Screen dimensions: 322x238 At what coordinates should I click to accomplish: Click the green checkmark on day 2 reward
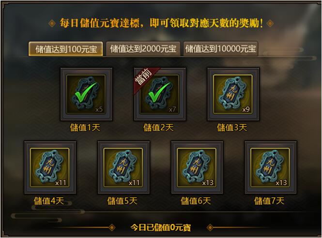pos(158,92)
